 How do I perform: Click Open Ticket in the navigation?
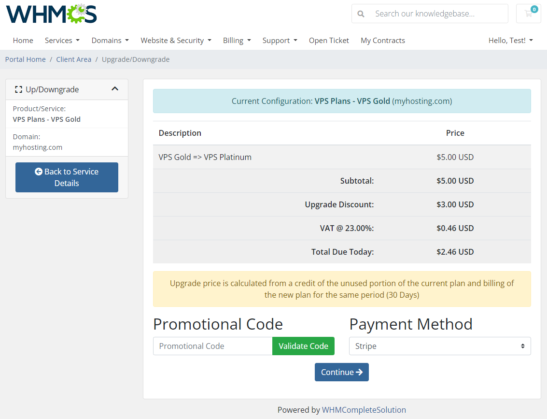click(329, 40)
